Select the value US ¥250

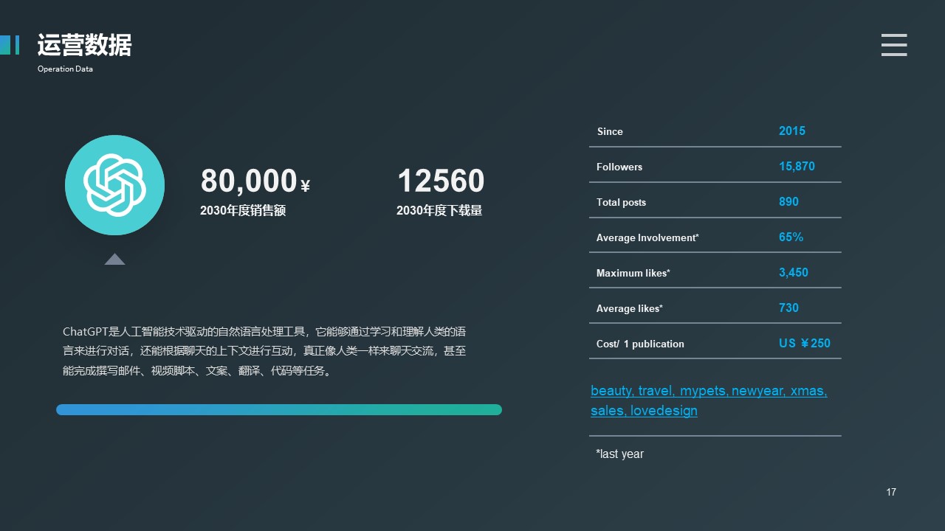[805, 343]
